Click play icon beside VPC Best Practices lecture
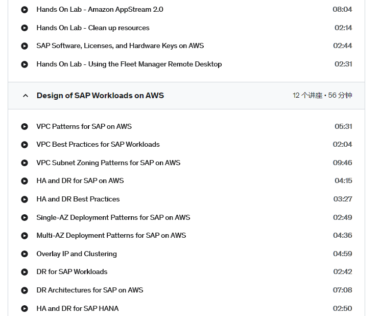The width and height of the screenshot is (381, 316). tap(25, 145)
